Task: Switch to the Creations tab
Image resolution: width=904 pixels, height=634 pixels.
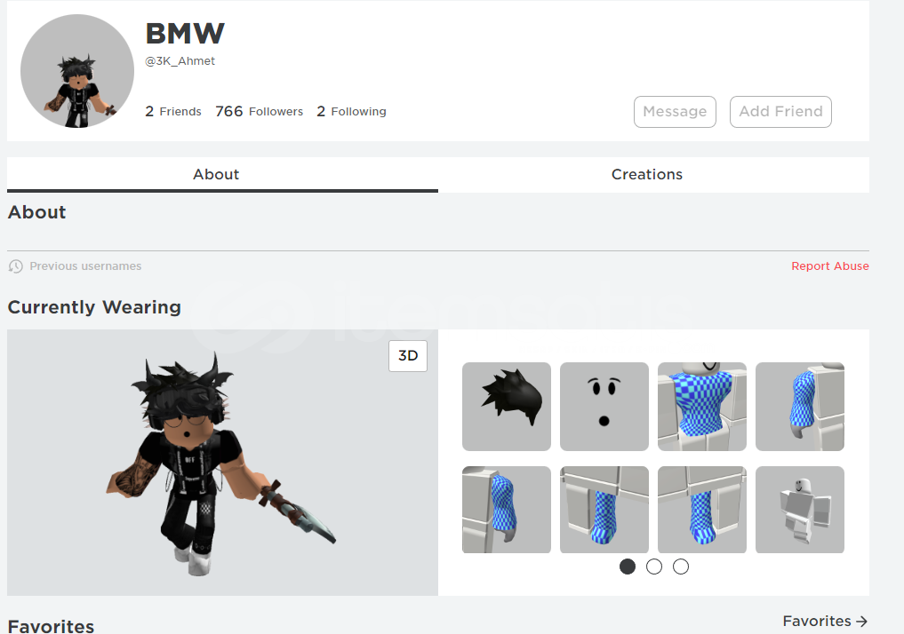Action: [x=647, y=174]
